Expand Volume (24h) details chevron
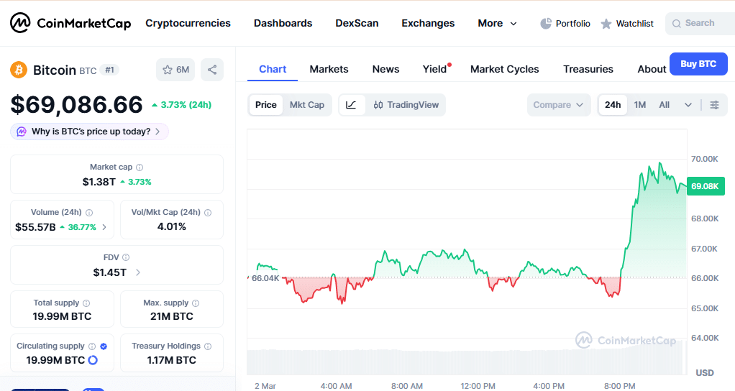The image size is (735, 391). (104, 227)
